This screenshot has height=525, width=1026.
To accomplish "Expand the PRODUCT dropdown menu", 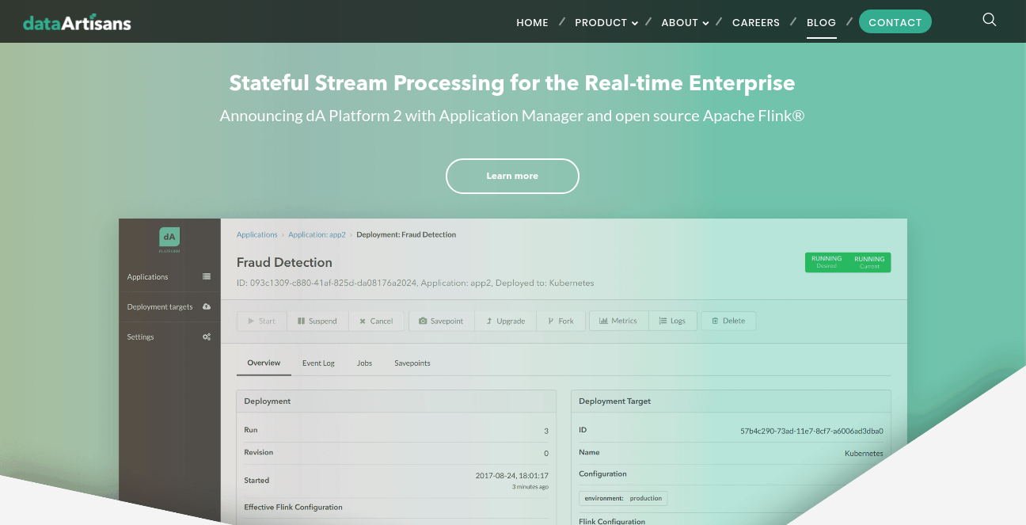I will pyautogui.click(x=606, y=22).
